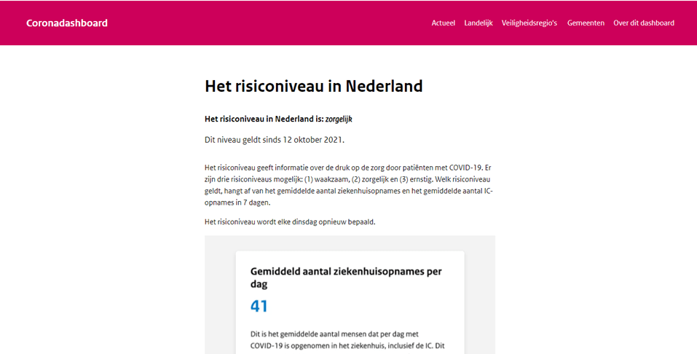Screen dimensions: 697x354
Task: Click the card title Gemiddeld aantal ziekenhuisopnames per dag
Action: point(346,278)
